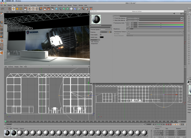Select the Scale tool
Screen dimensions: 191x138
coord(17,9)
